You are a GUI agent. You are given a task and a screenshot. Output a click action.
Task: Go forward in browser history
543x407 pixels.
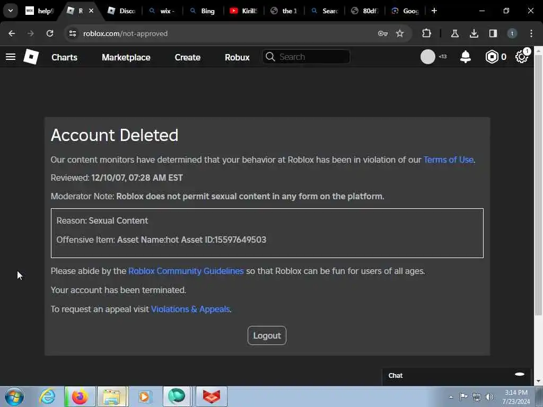[x=31, y=33]
